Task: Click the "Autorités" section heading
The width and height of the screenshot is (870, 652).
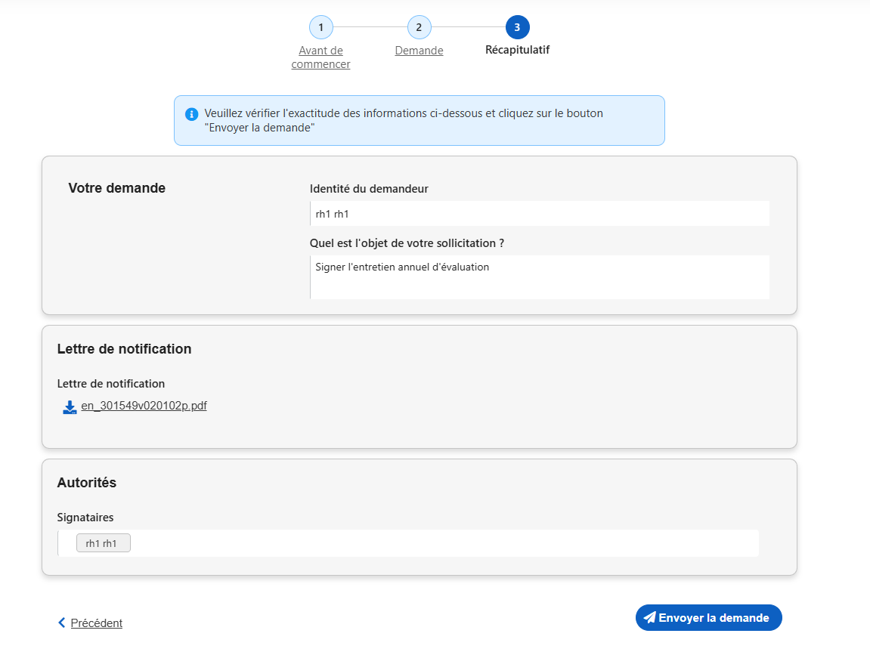Action: pyautogui.click(x=87, y=483)
